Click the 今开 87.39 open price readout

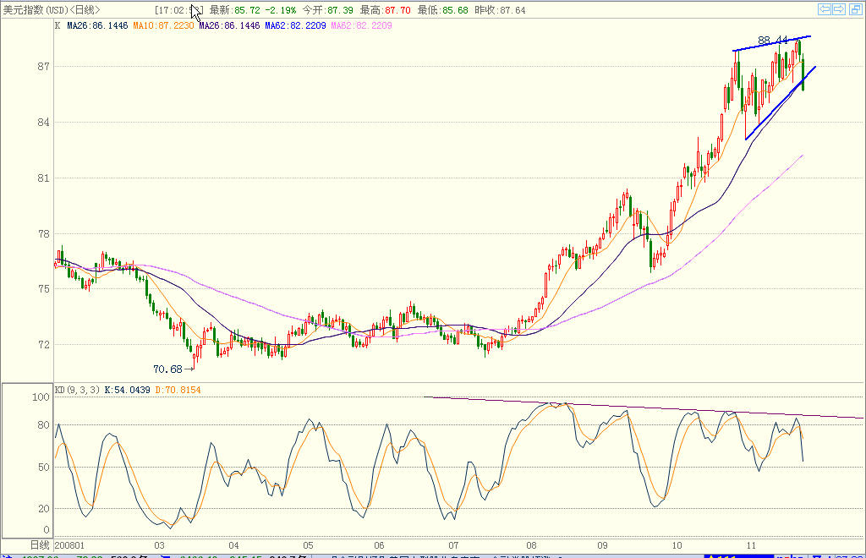click(x=328, y=10)
